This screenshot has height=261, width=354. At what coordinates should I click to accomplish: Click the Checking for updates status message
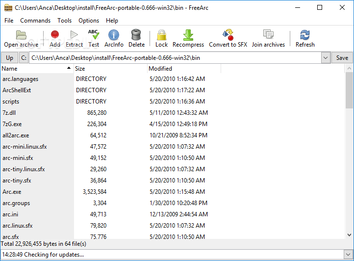43,255
